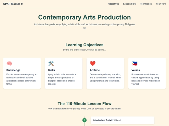Open the Objectives nav link

click(114, 4)
